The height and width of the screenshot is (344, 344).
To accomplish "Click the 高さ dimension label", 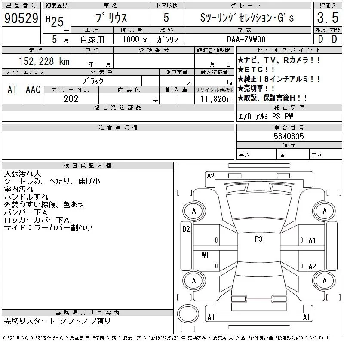I will tap(316, 155).
